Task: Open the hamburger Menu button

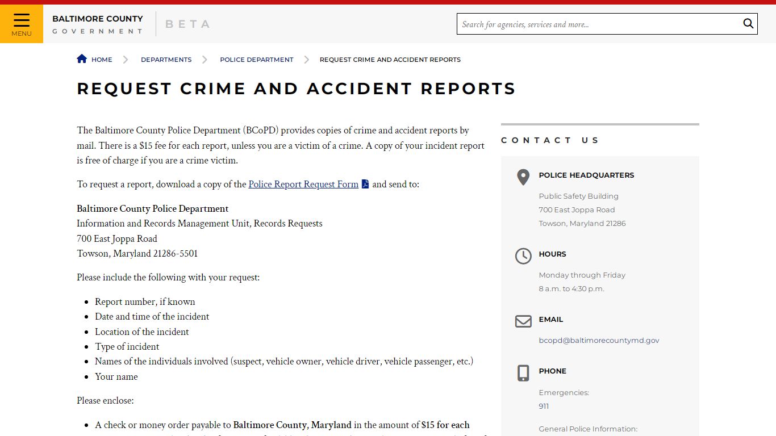Action: click(x=21, y=24)
